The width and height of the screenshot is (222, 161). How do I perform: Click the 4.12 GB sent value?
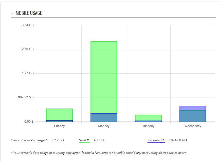click(99, 140)
